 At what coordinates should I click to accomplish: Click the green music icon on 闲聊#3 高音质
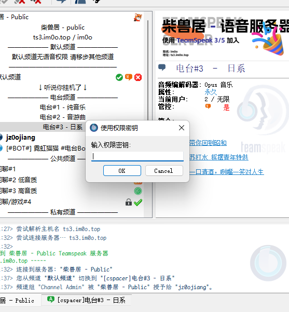click(x=138, y=191)
